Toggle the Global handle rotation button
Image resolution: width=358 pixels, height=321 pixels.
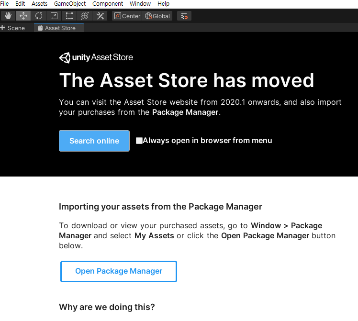(157, 16)
